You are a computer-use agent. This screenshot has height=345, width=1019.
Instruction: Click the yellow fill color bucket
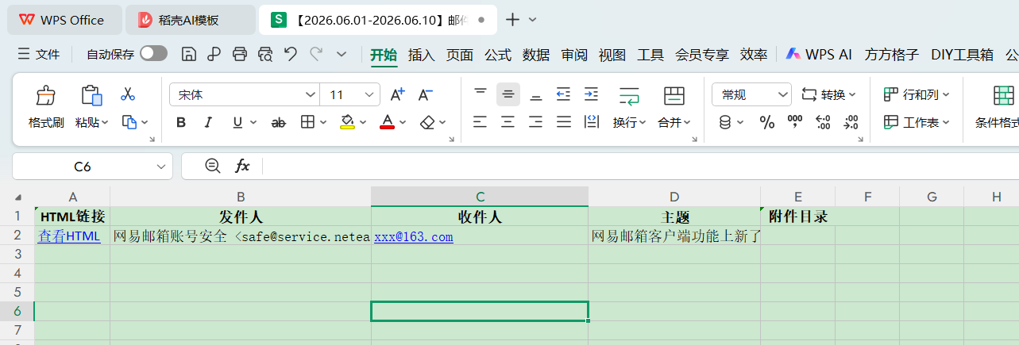347,122
